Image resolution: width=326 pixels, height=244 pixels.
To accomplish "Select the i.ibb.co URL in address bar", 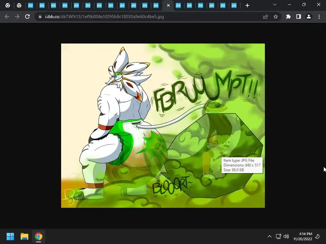I will click(104, 17).
